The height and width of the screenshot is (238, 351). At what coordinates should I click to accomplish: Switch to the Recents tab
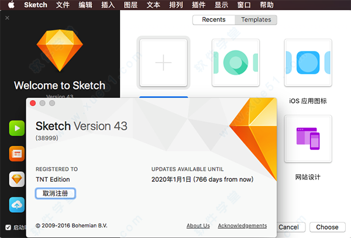[214, 20]
